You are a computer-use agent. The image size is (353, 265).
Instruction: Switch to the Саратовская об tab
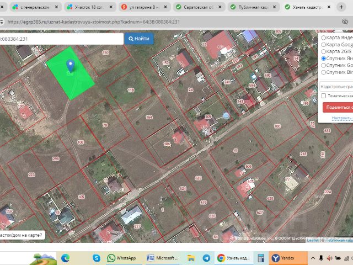199,7
